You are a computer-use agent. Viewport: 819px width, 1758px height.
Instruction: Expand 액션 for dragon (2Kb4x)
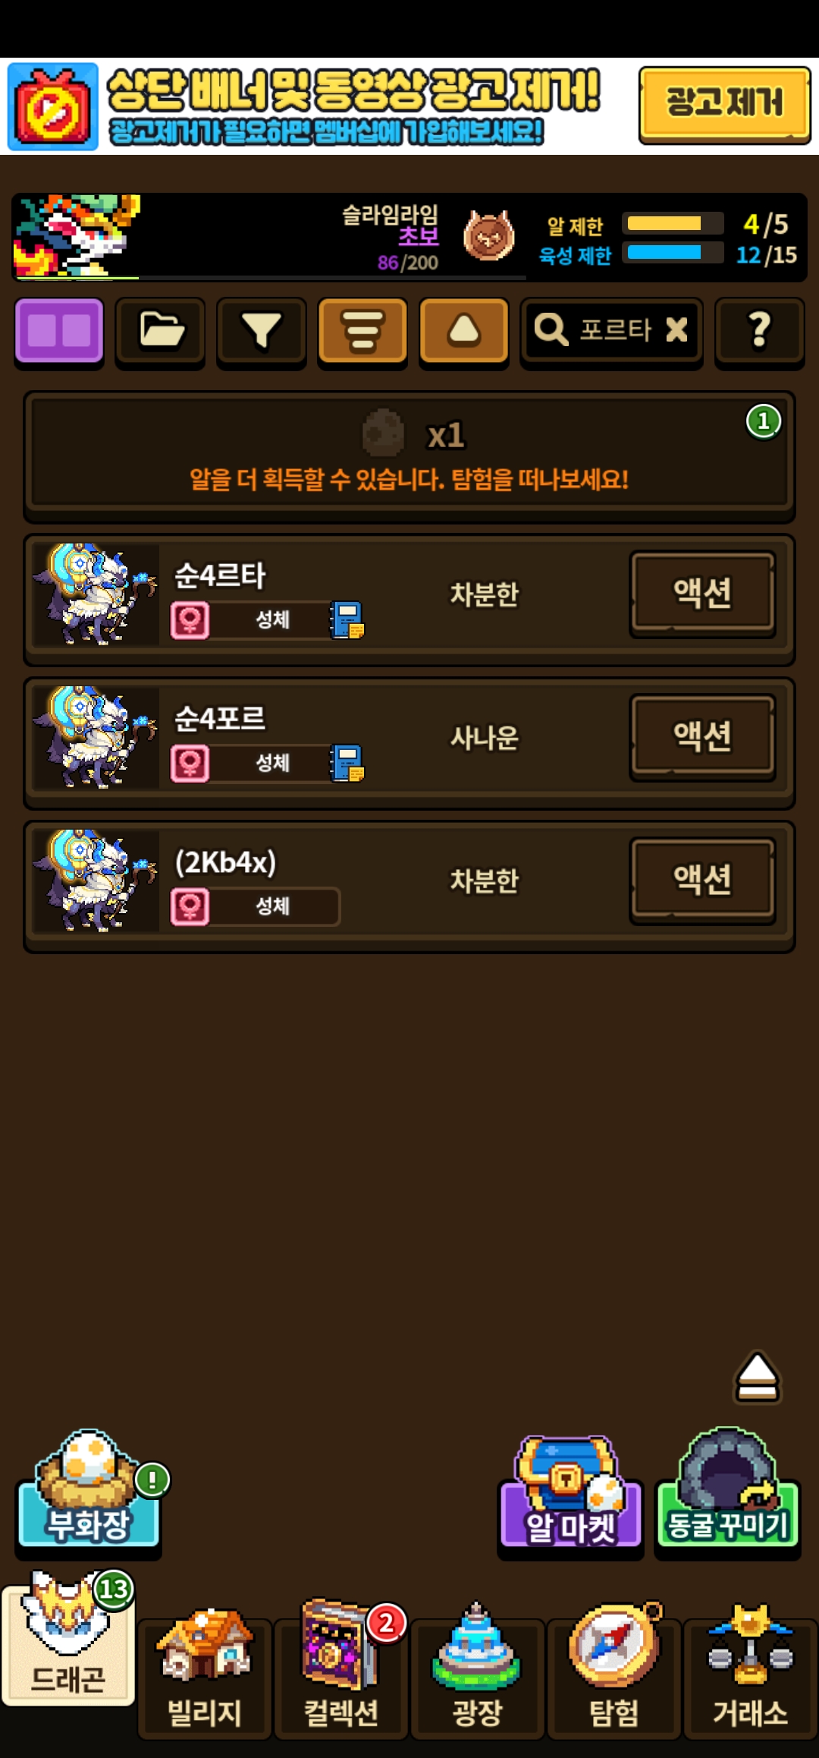click(x=702, y=881)
